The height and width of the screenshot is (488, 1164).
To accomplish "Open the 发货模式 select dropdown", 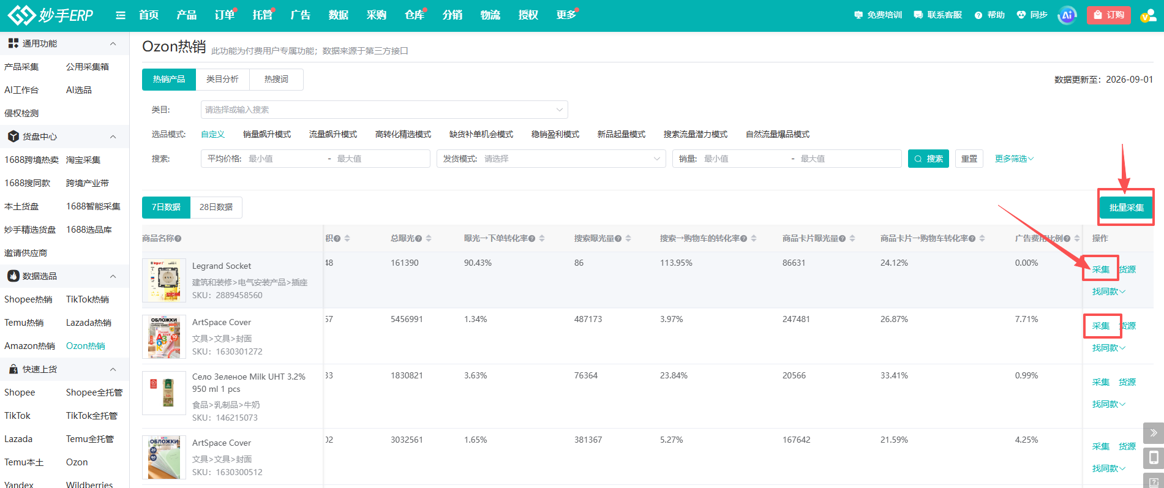I will tap(551, 159).
